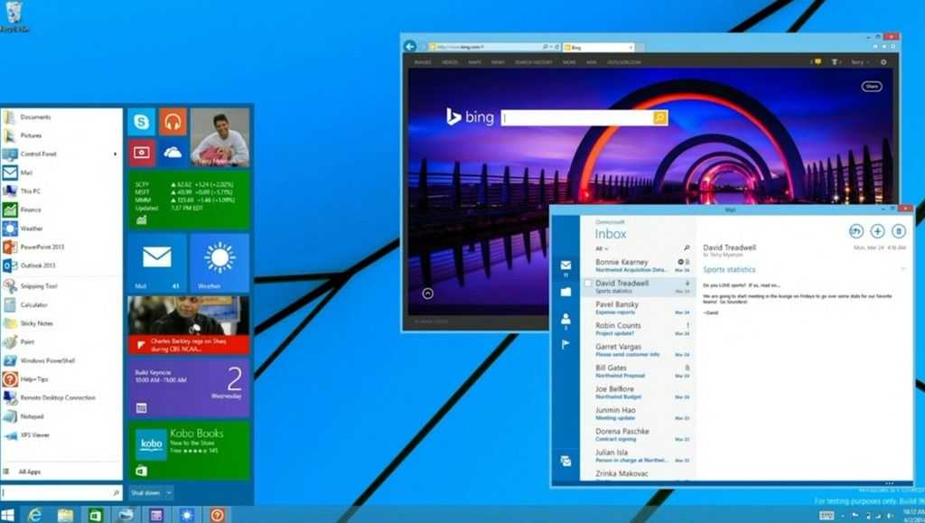
Task: Open the Charles Barkley news tile
Action: tap(189, 325)
